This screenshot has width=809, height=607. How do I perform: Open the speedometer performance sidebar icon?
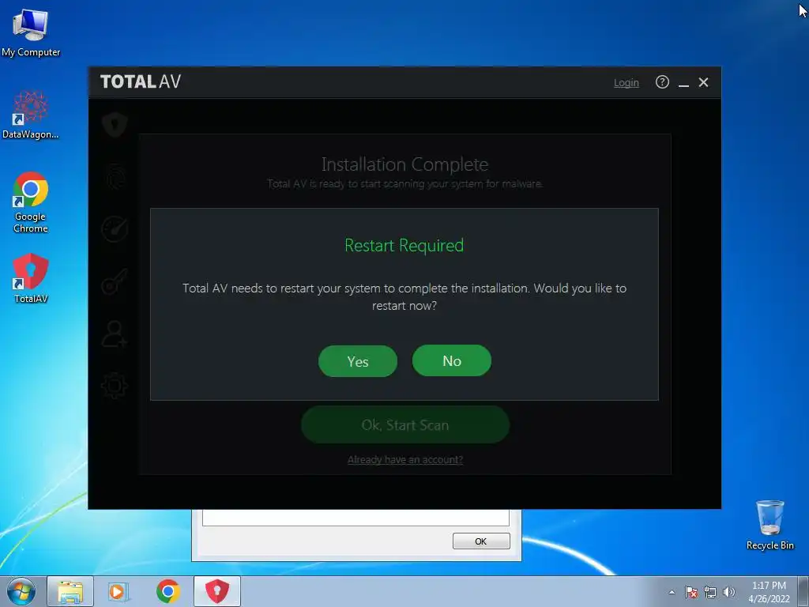115,228
